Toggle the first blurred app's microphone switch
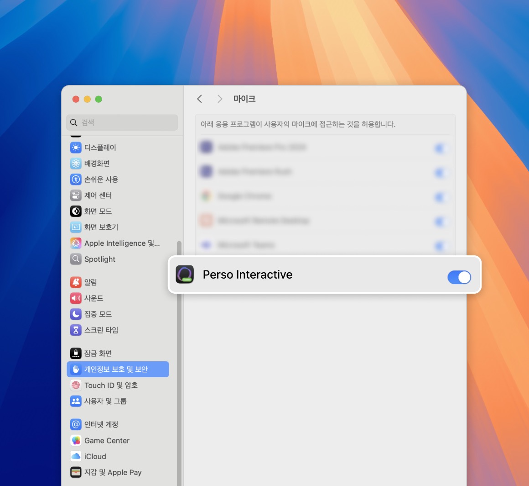 coord(442,148)
